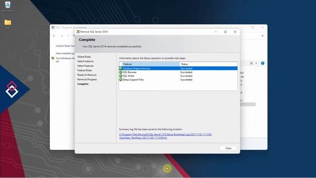Select the Database Engine Services row

178,68
